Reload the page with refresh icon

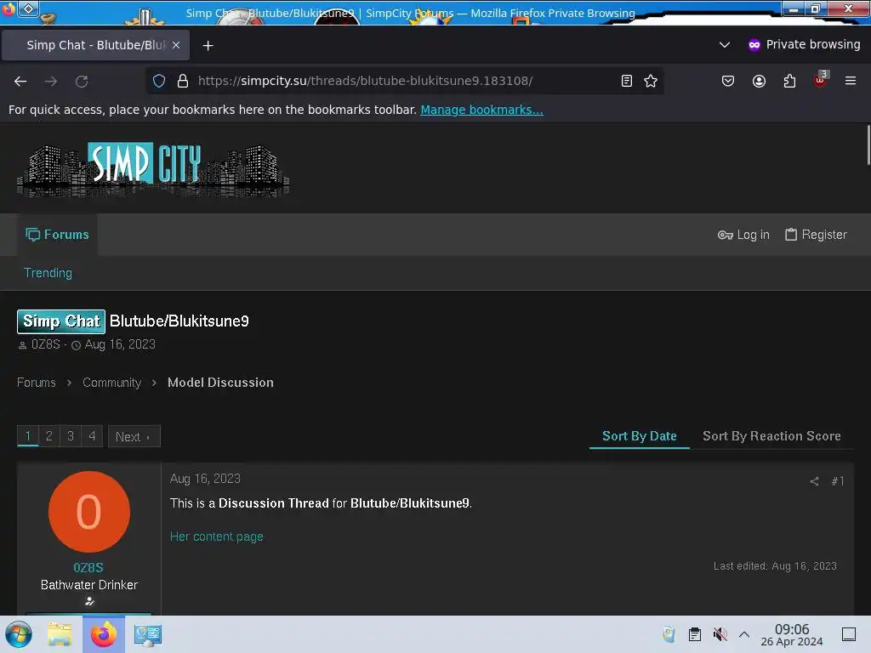point(82,81)
